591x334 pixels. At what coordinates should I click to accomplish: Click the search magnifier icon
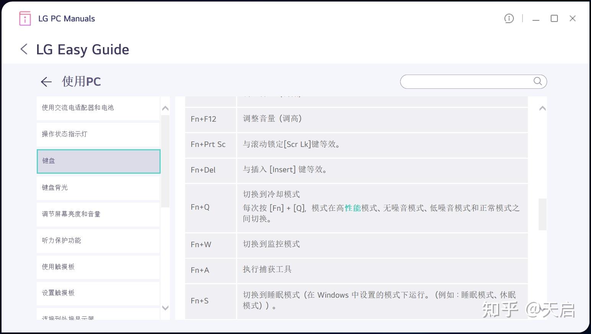click(x=537, y=81)
